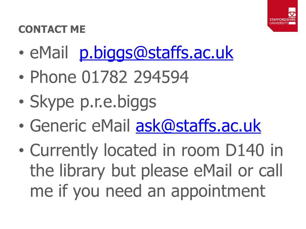Click the UNIVERSITY text in logo
Screen dimensions: 306x229
click(279, 23)
